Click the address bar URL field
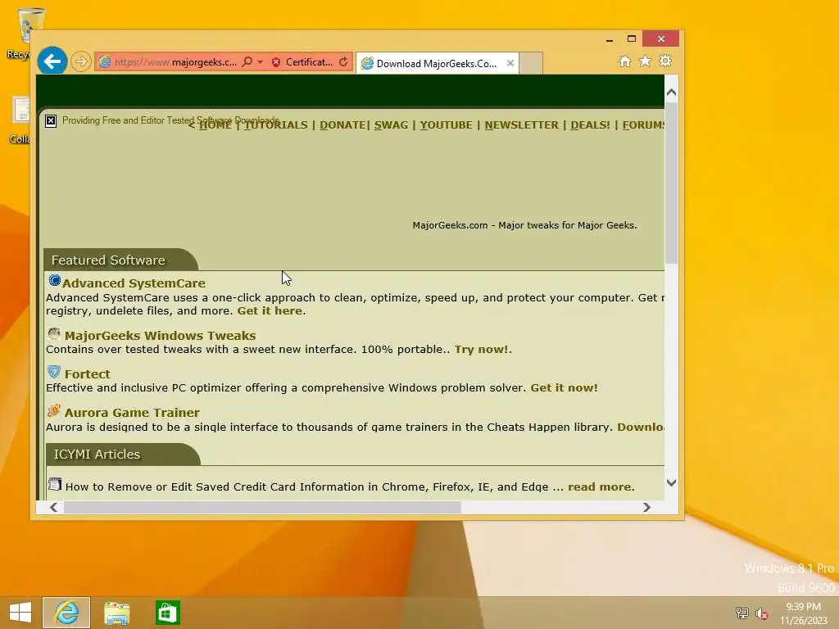This screenshot has width=839, height=629. point(175,62)
